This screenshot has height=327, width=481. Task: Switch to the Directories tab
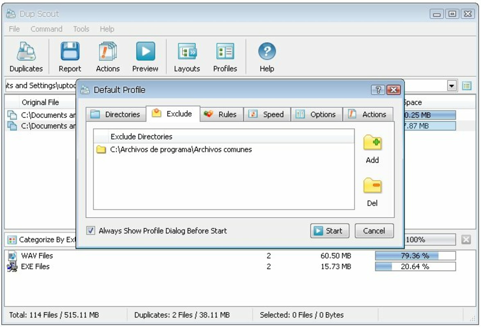coord(116,114)
